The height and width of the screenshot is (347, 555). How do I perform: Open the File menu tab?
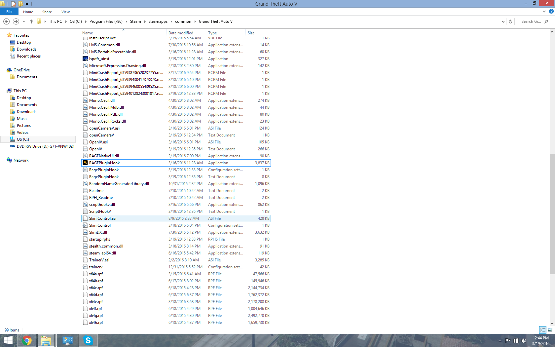point(9,12)
